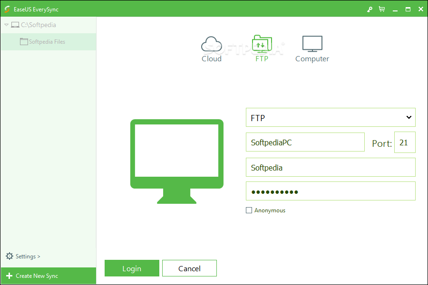Click the Settings gear icon
This screenshot has height=285, width=428.
coord(10,256)
